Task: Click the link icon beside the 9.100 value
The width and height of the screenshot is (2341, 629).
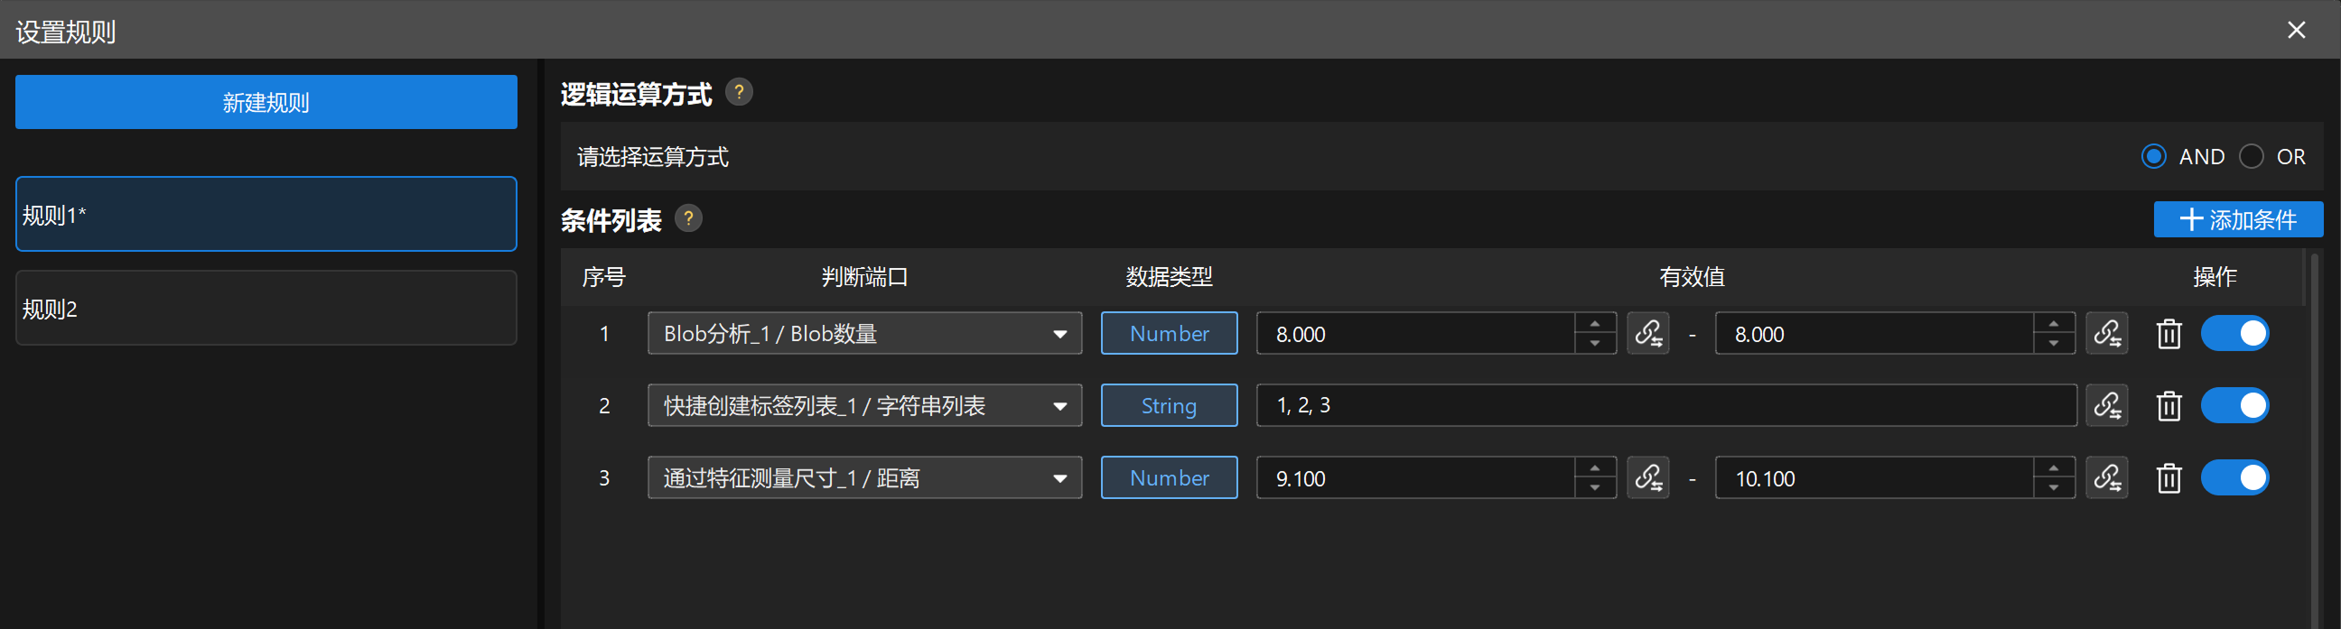Action: pyautogui.click(x=1648, y=477)
